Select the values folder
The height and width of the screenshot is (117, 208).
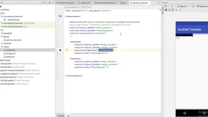point(5,47)
